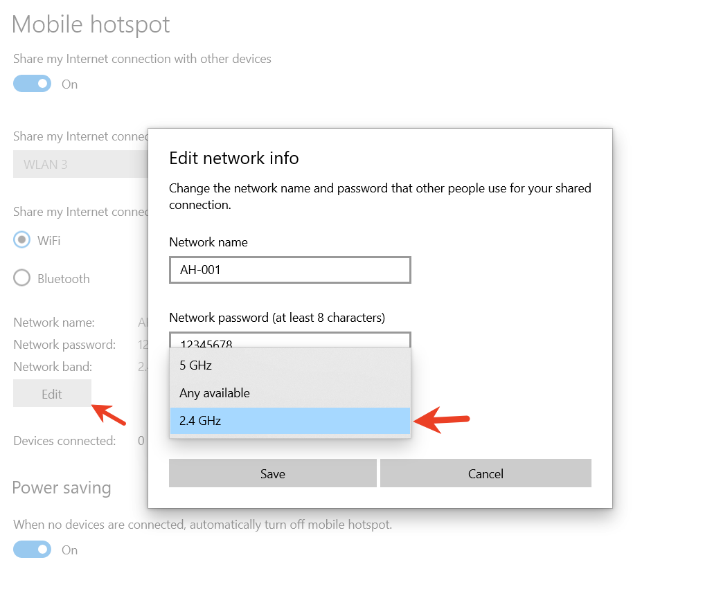Click the Edit button under Network band
The image size is (721, 589).
pos(52,394)
